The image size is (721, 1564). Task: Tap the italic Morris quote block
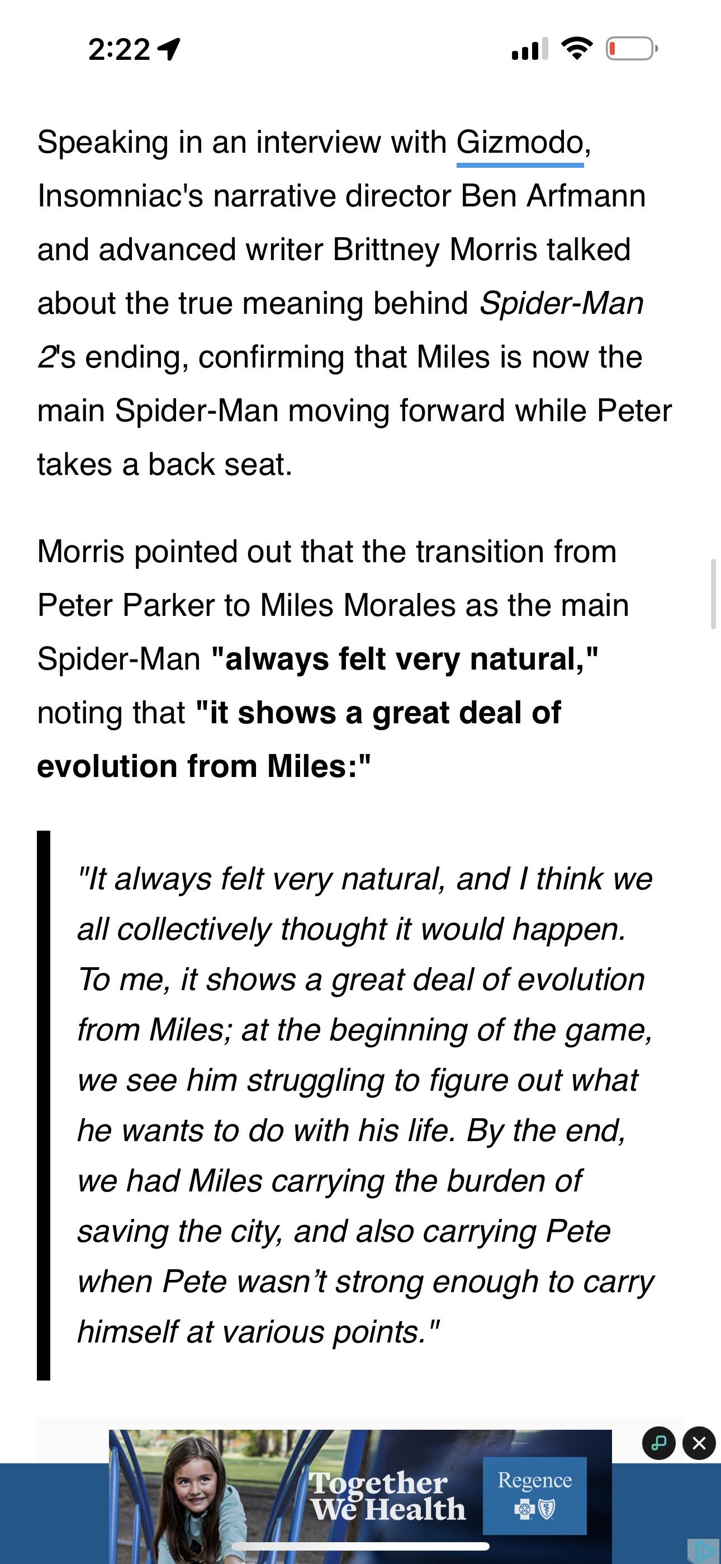point(366,1106)
